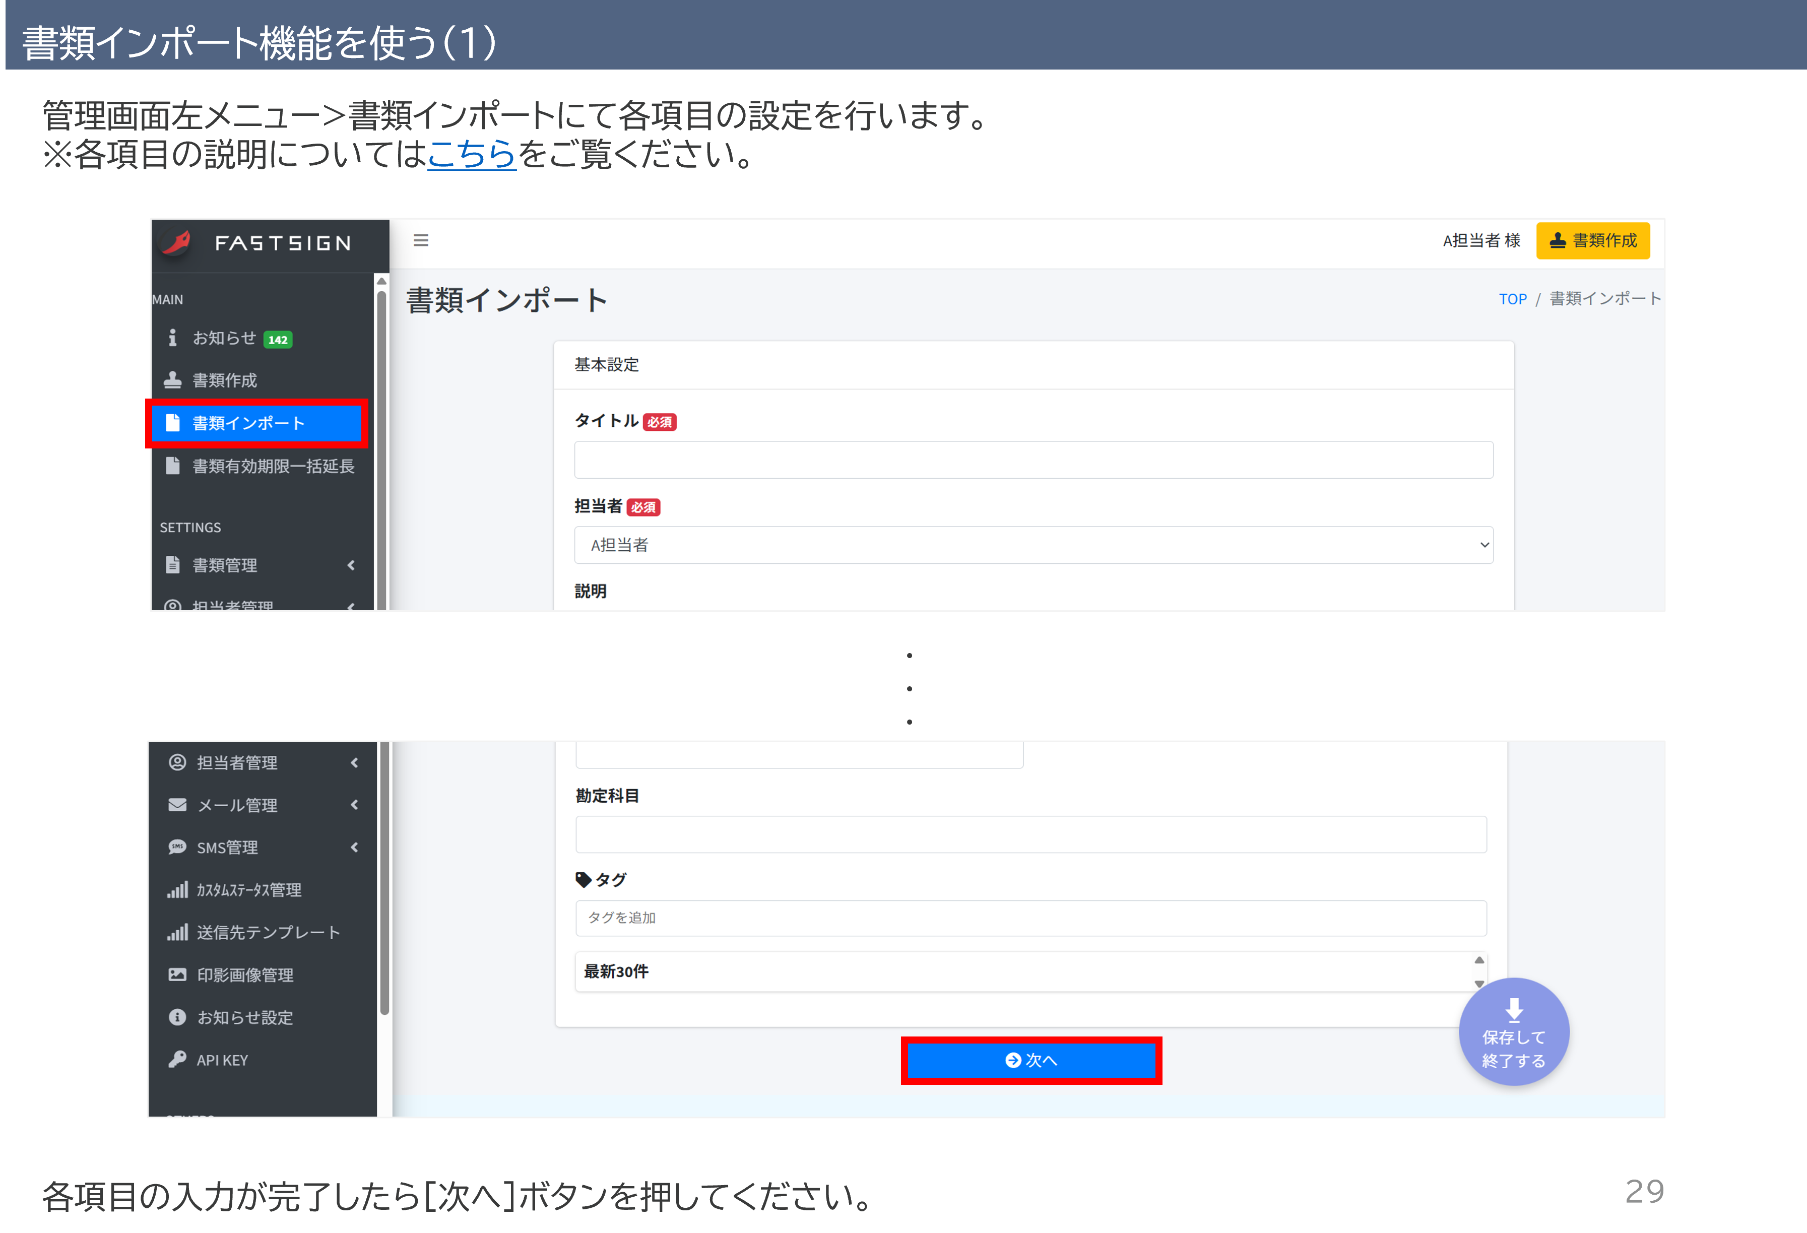The width and height of the screenshot is (1807, 1233).
Task: Click the API KEY key icon
Action: (177, 1059)
